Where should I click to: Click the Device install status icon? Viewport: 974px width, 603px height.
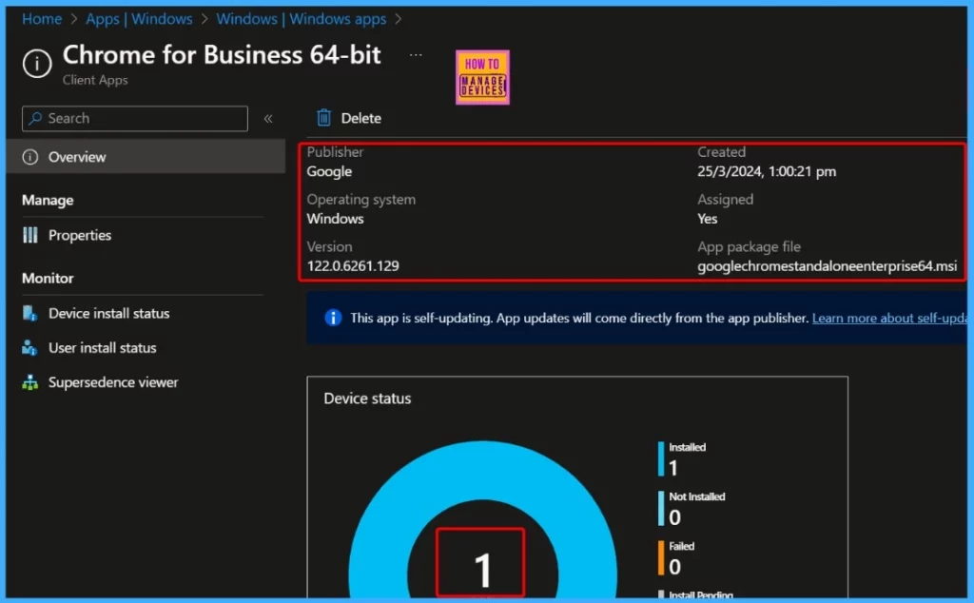tap(29, 313)
